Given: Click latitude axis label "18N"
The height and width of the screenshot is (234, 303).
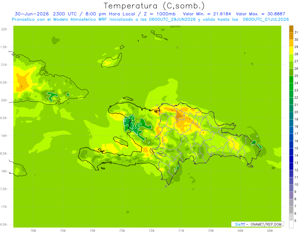Looking at the screenshot, I should click(x=4, y=171).
